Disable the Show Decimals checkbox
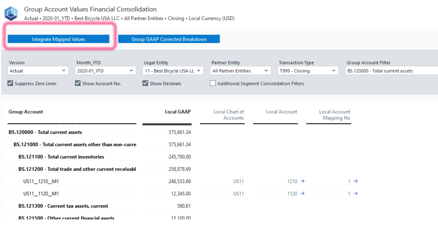Viewport: 438px width, 236px height. 145,83
